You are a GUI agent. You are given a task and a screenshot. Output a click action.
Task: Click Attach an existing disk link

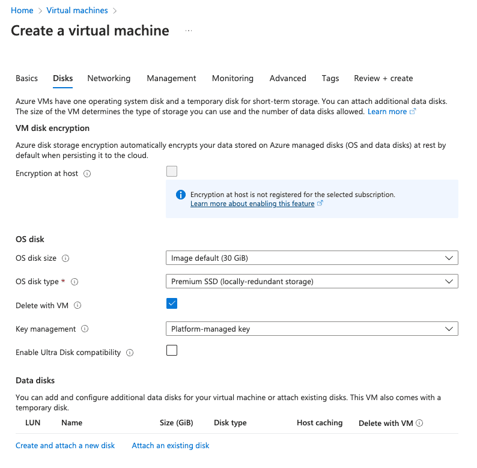click(171, 446)
